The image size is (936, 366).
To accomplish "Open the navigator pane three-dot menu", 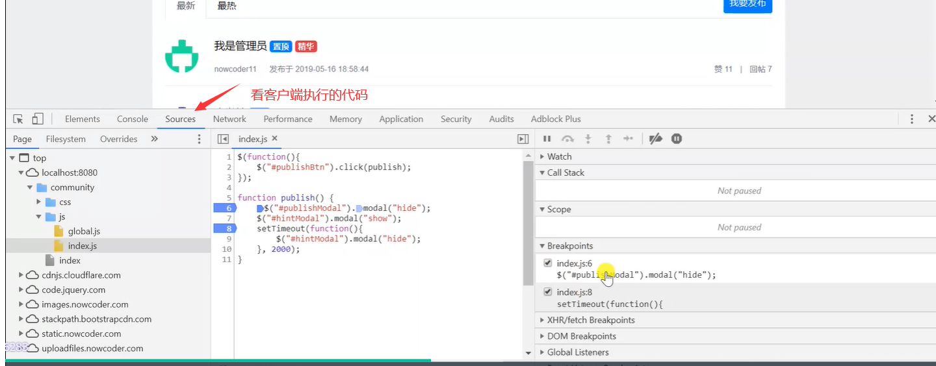I will pos(199,139).
